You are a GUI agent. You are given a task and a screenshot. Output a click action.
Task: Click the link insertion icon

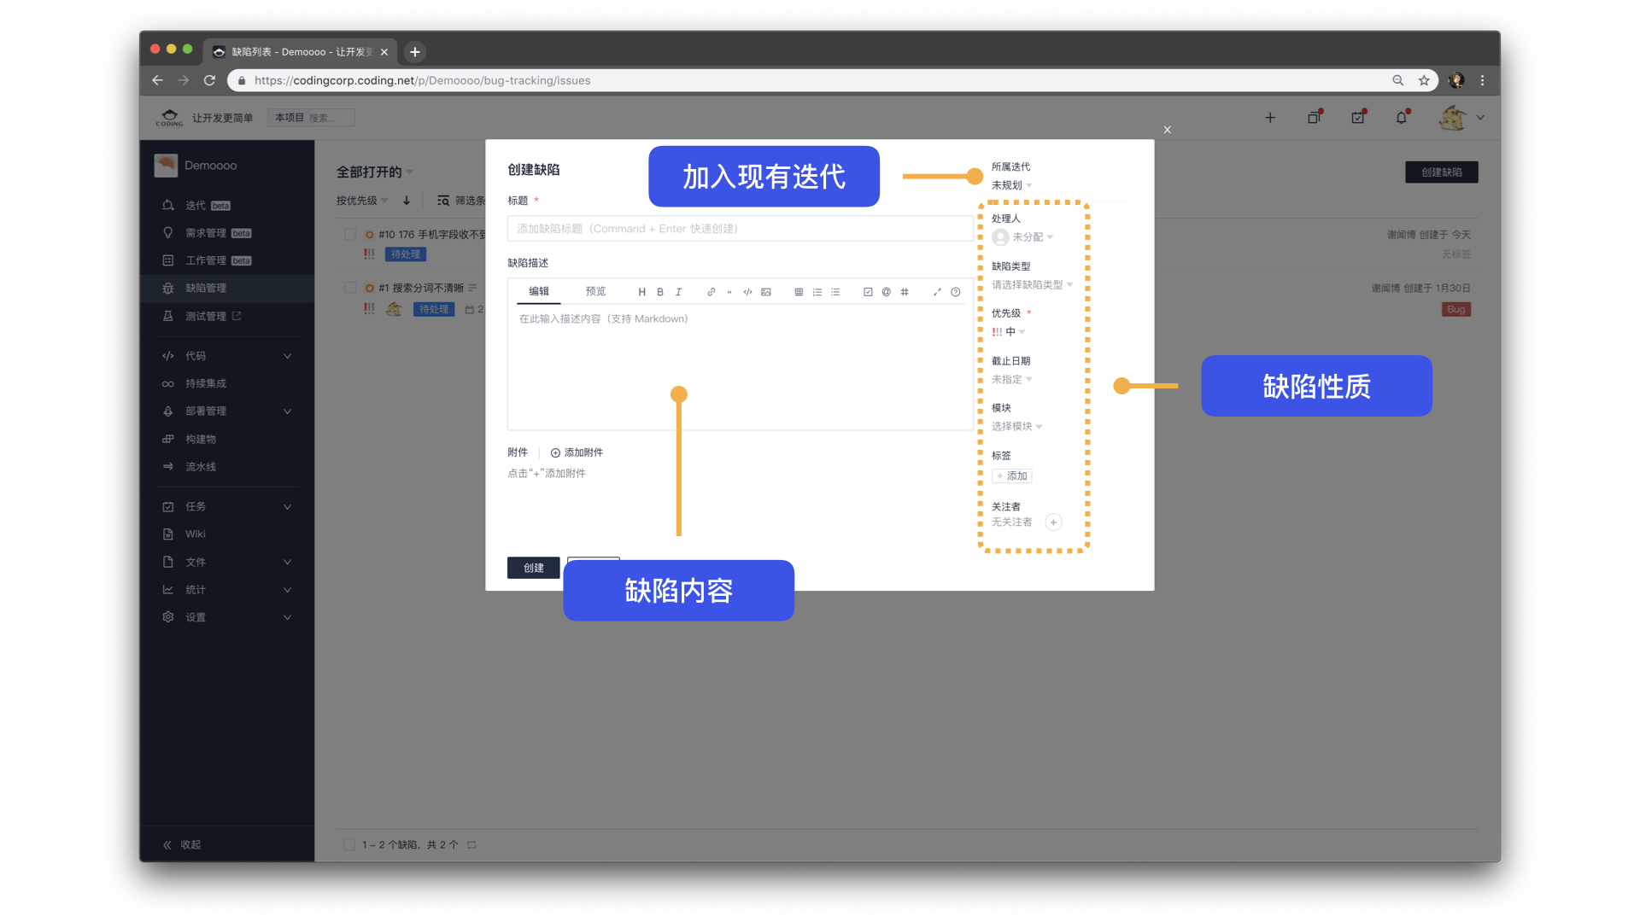click(x=711, y=292)
